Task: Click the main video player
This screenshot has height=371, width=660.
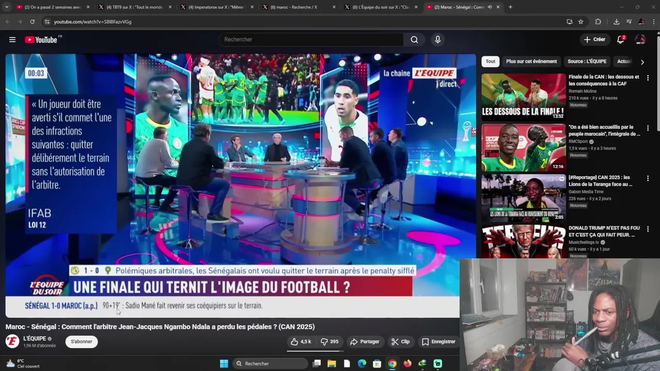Action: [240, 185]
